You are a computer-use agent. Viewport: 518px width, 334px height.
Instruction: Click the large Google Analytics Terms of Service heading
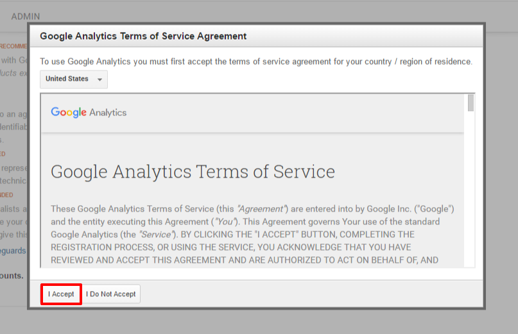coord(193,172)
